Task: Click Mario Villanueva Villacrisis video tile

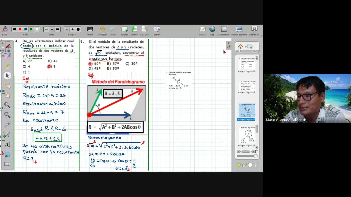Action: 307,99
